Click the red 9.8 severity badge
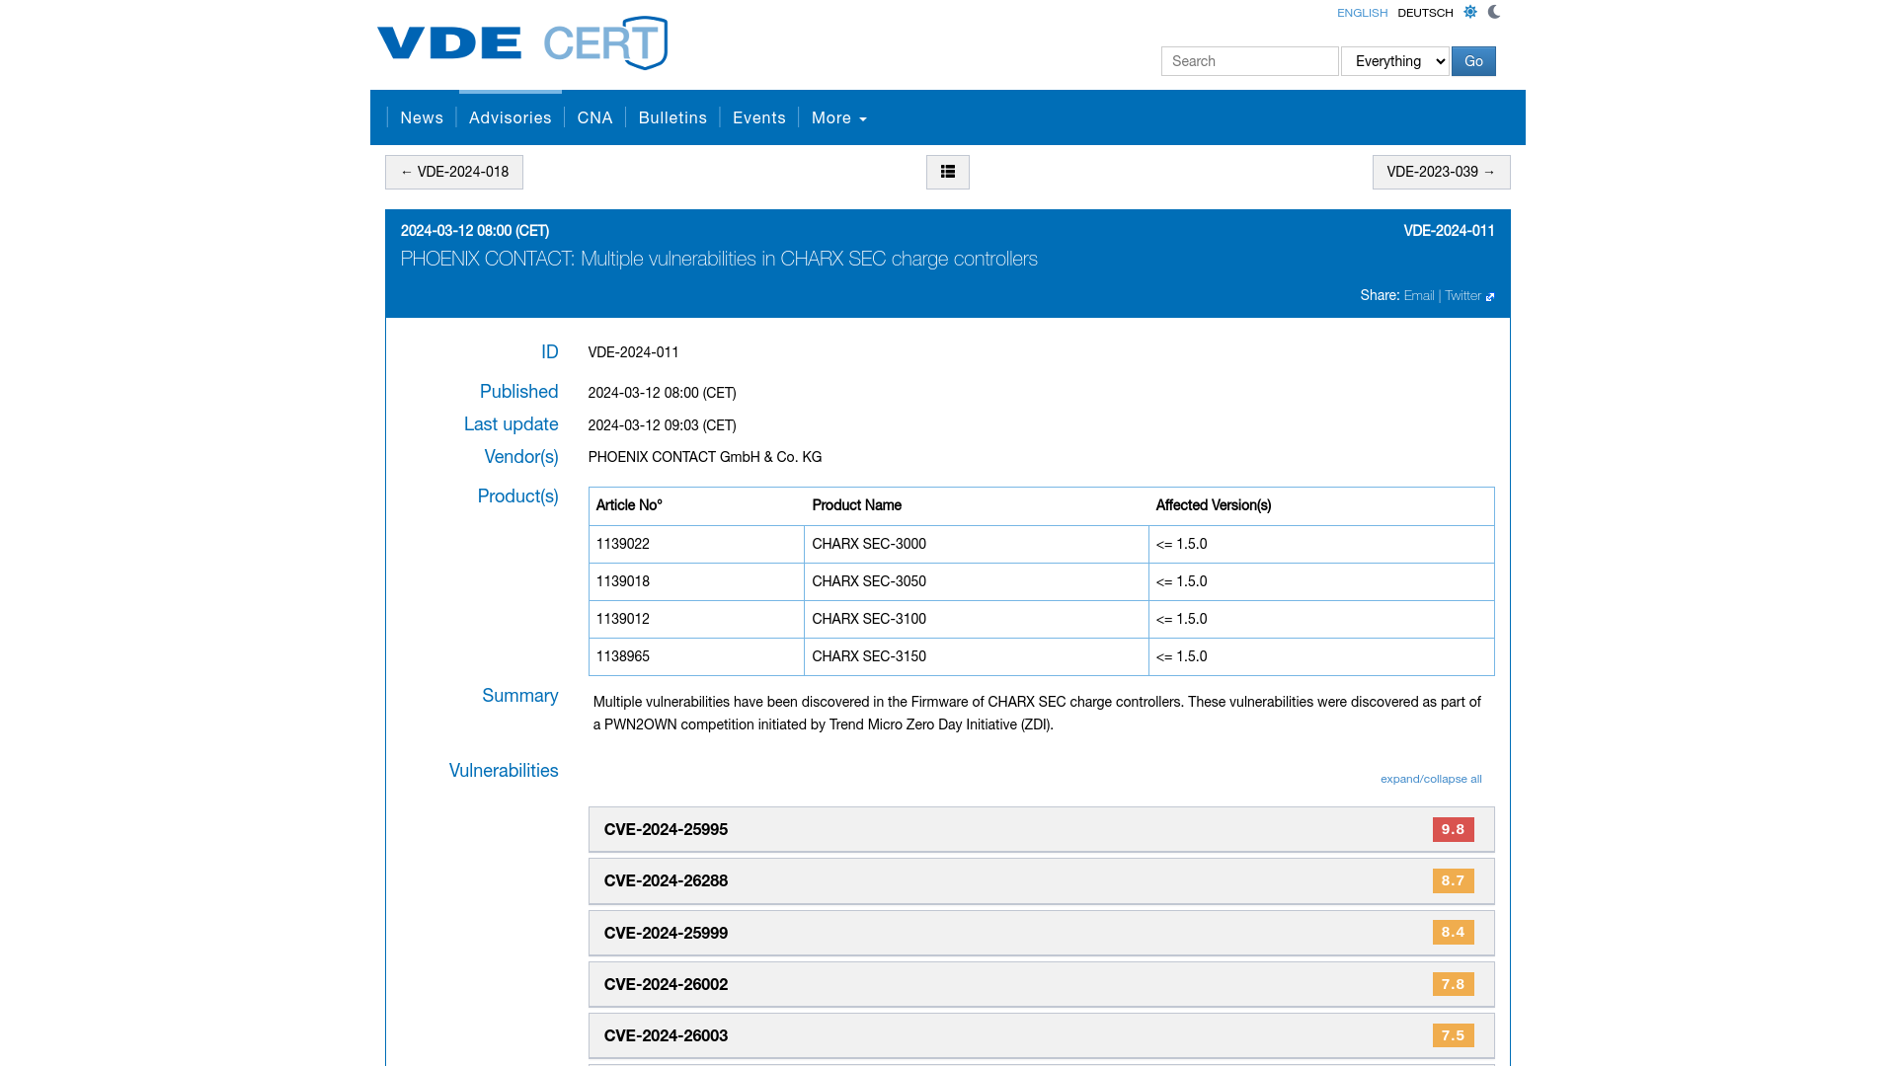This screenshot has width=1896, height=1066. [x=1453, y=829]
